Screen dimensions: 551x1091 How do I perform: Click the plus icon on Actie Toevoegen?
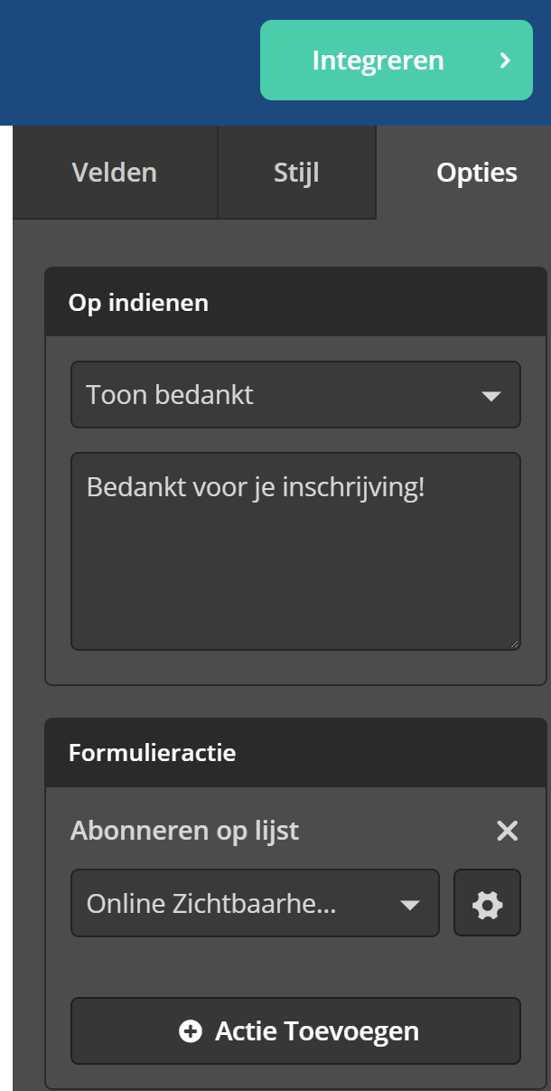tap(191, 1031)
